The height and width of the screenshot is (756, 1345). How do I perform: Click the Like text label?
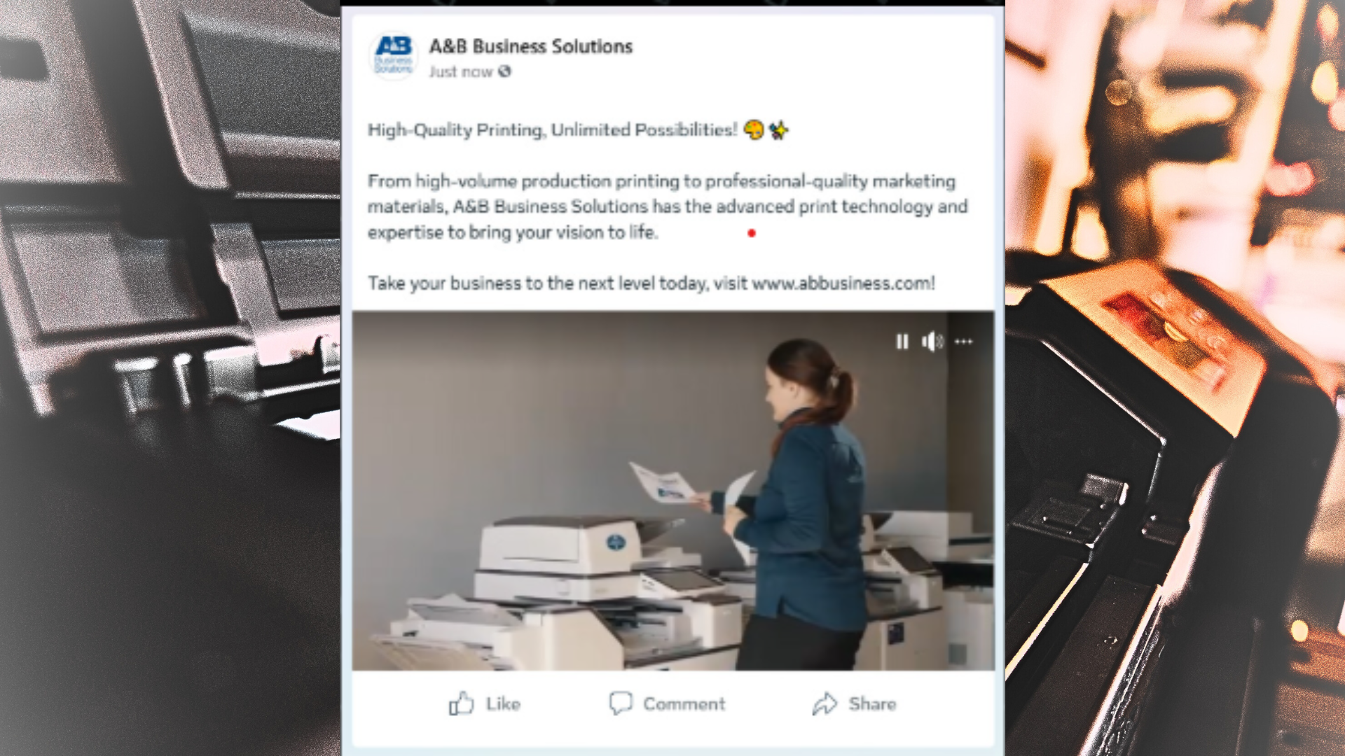[503, 703]
